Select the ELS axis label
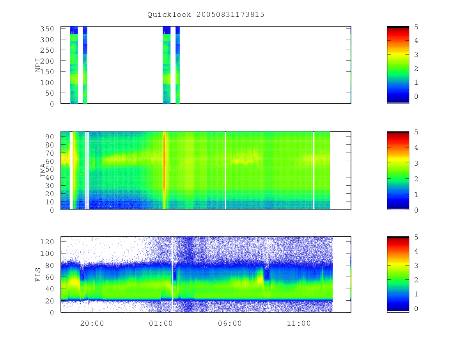Image resolution: width=468 pixels, height=351 pixels. (x=38, y=274)
